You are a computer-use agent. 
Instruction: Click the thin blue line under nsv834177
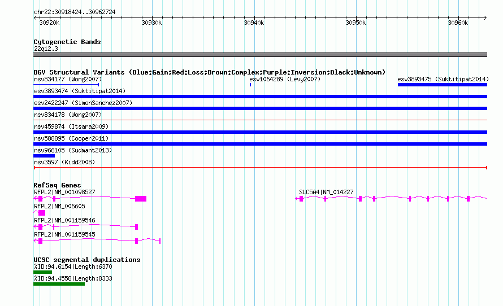tap(66, 85)
